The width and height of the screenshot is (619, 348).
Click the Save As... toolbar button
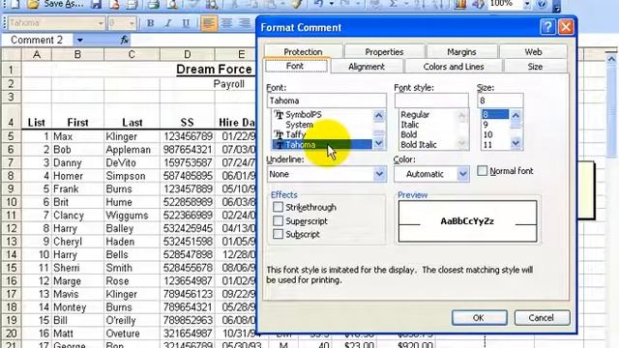(64, 4)
